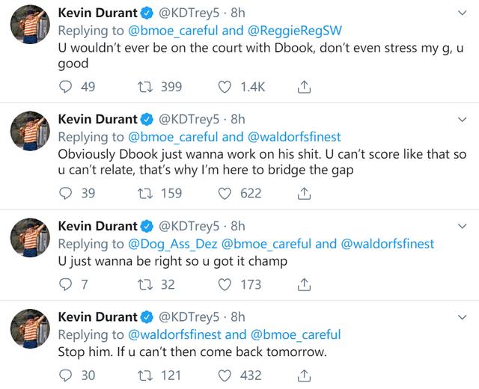The height and width of the screenshot is (389, 479).
Task: Retweet the tweet with 399 retweets
Action: tap(144, 87)
